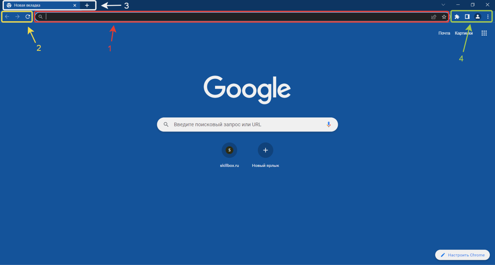The height and width of the screenshot is (265, 495).
Task: Go forward with the forward arrow
Action: (17, 17)
